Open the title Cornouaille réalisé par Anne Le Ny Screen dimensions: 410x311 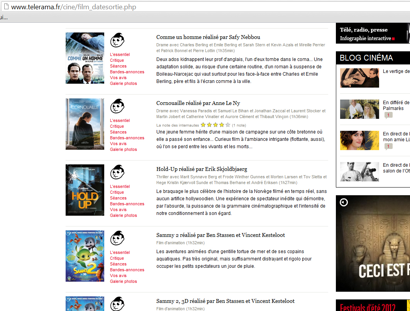[x=198, y=103]
